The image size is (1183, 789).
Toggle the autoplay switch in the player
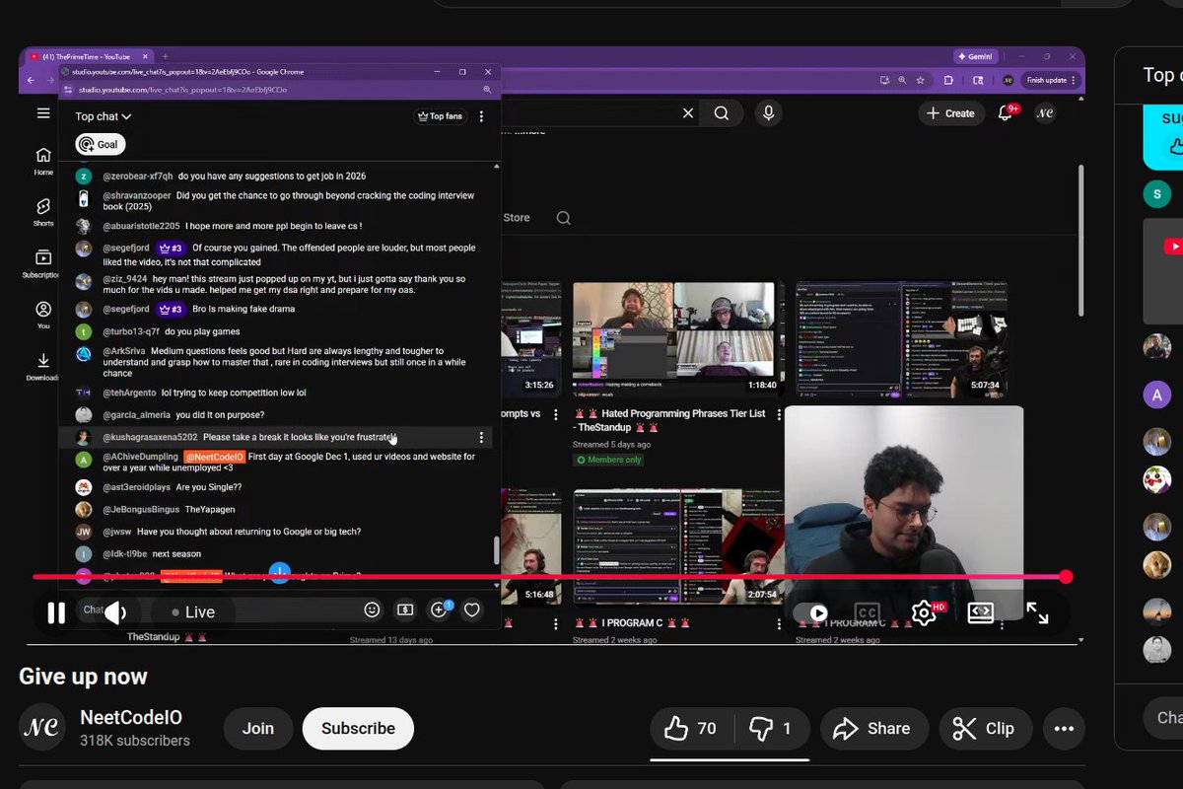click(812, 612)
